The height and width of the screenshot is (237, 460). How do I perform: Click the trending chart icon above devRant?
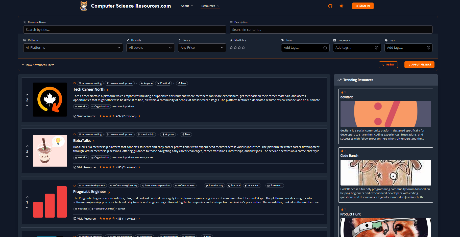tap(340, 80)
